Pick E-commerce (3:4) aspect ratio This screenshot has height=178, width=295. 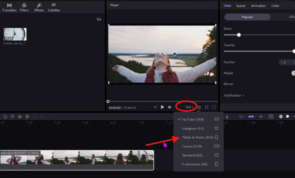click(x=199, y=164)
